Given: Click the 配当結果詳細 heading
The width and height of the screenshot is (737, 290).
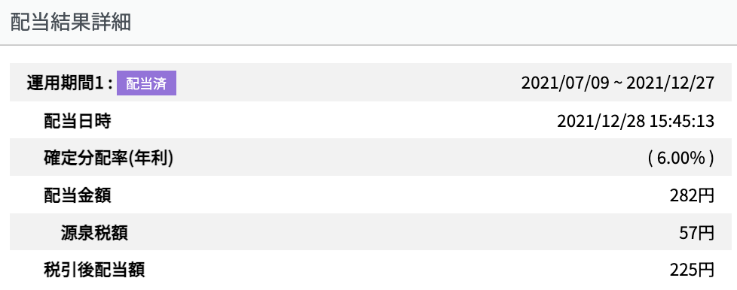Looking at the screenshot, I should click(x=70, y=23).
